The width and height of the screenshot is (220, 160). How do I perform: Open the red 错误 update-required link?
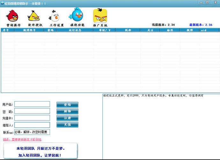tap(22, 139)
